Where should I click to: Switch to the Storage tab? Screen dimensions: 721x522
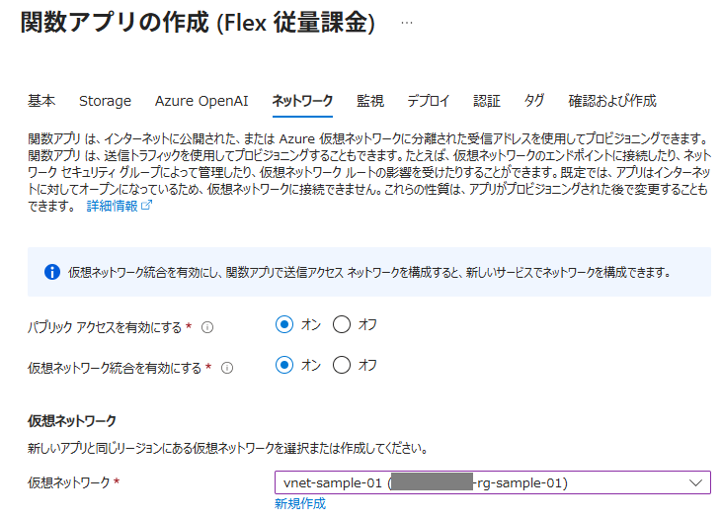[105, 101]
